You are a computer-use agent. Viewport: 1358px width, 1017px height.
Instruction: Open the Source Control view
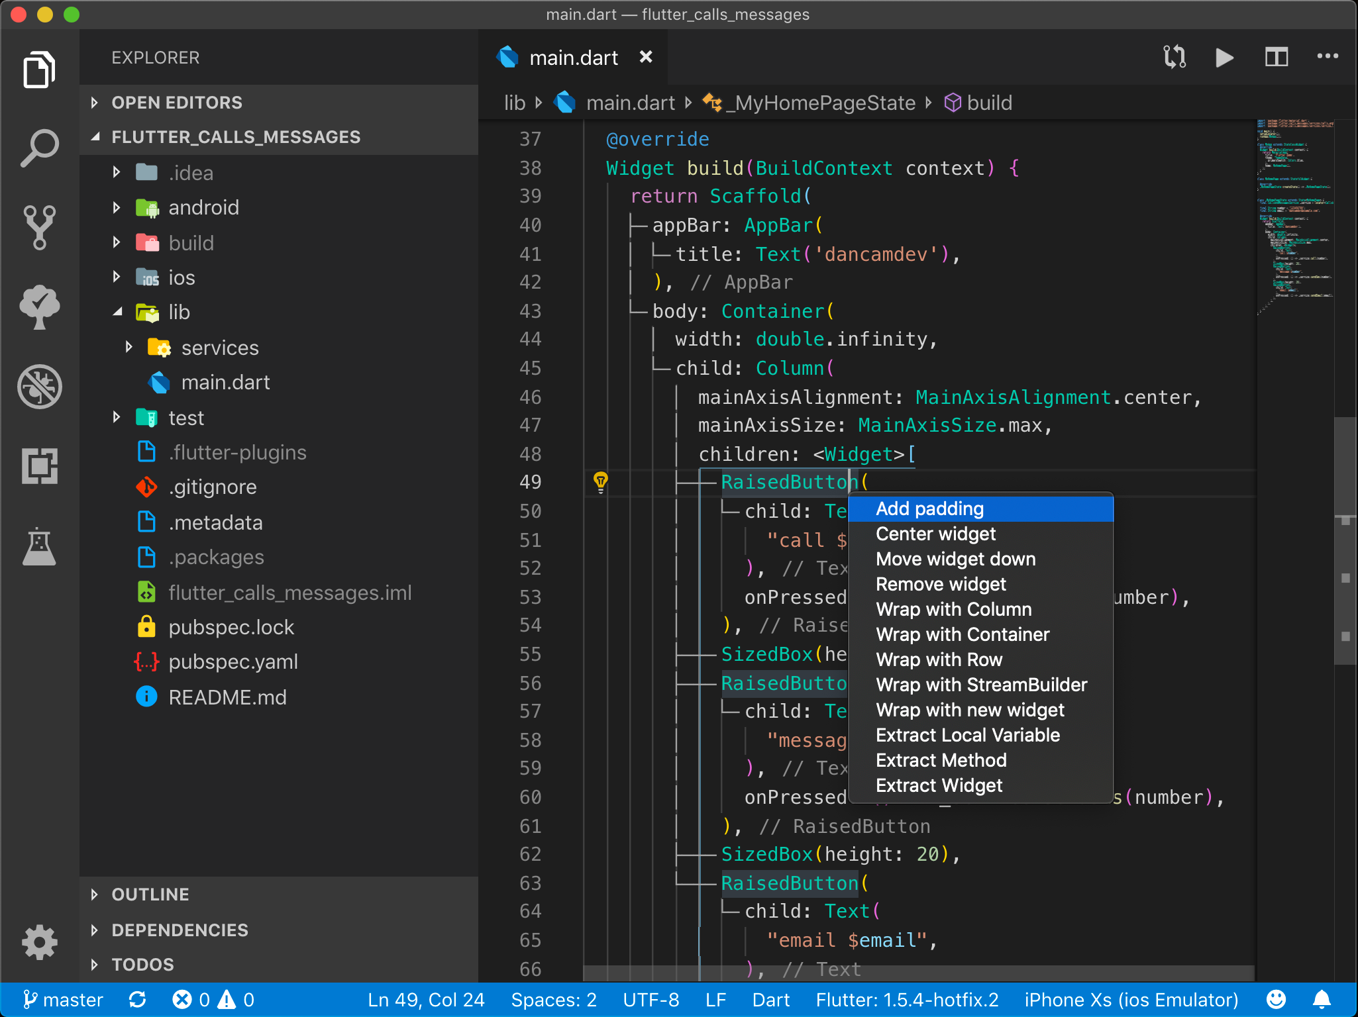pos(40,226)
